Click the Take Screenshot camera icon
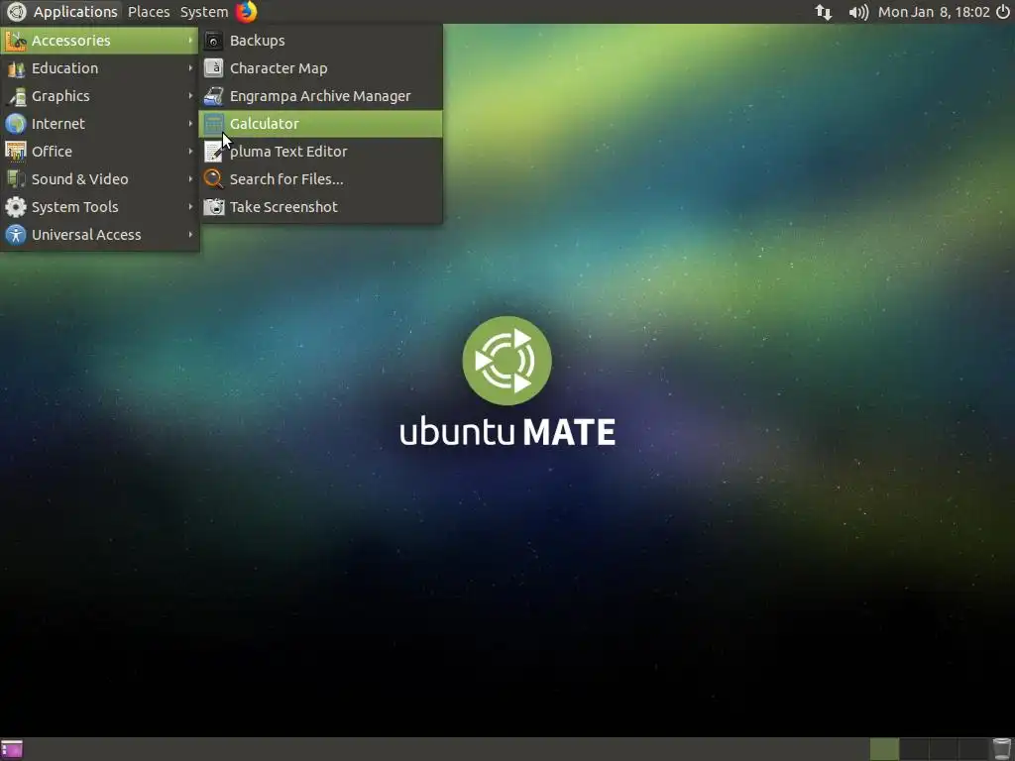1015x761 pixels. (x=214, y=207)
